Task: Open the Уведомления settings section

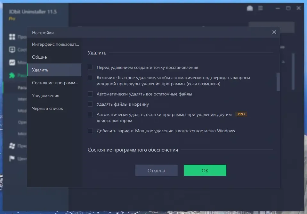Action: [x=45, y=95]
